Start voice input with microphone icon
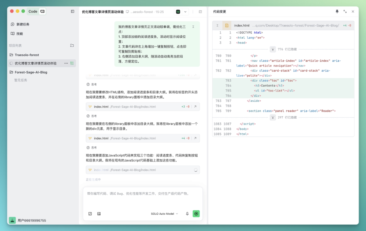This screenshot has height=231, width=366. click(187, 214)
